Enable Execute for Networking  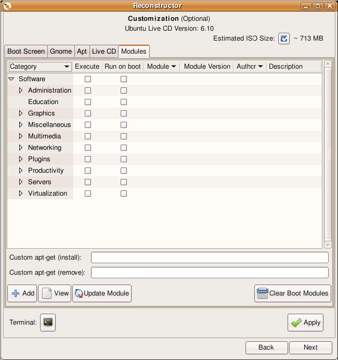click(x=88, y=148)
